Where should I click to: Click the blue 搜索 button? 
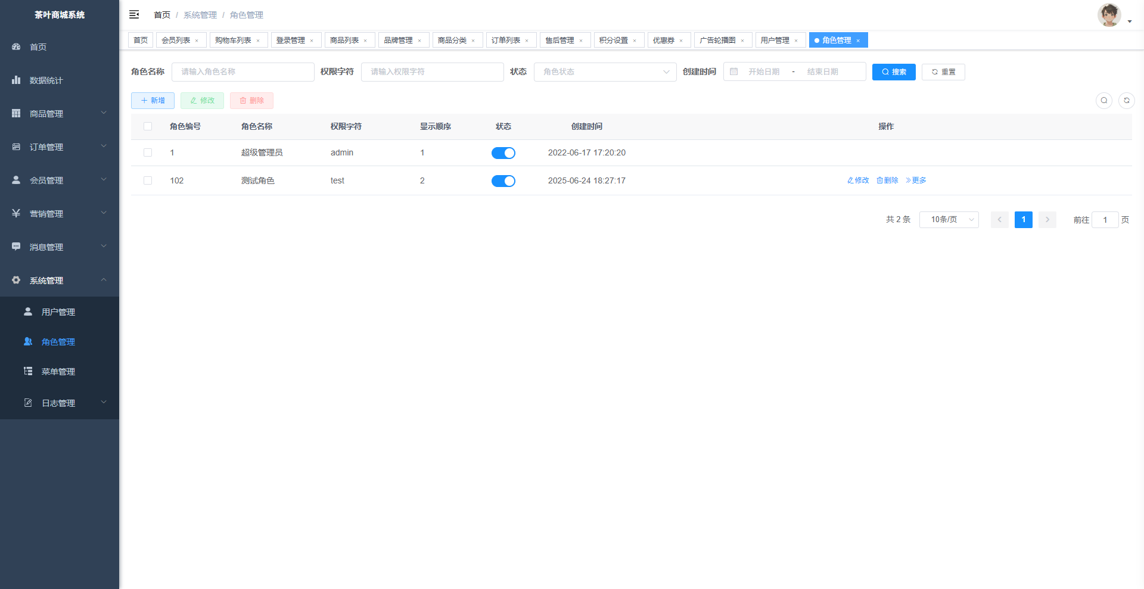[893, 72]
